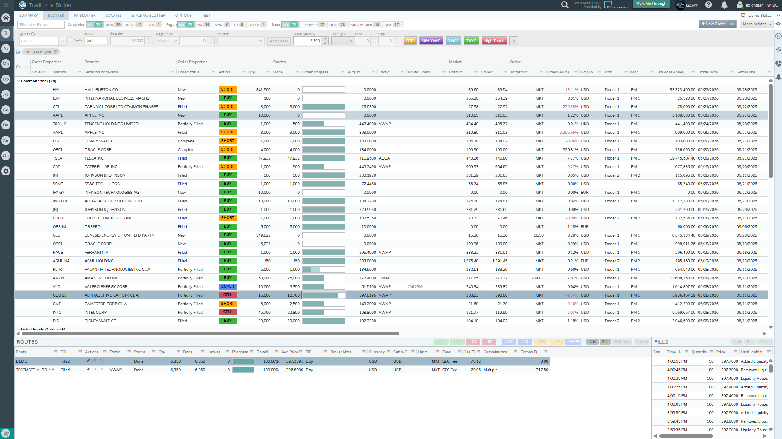
Task: Open the Scheme dropdown
Action: coord(241,41)
